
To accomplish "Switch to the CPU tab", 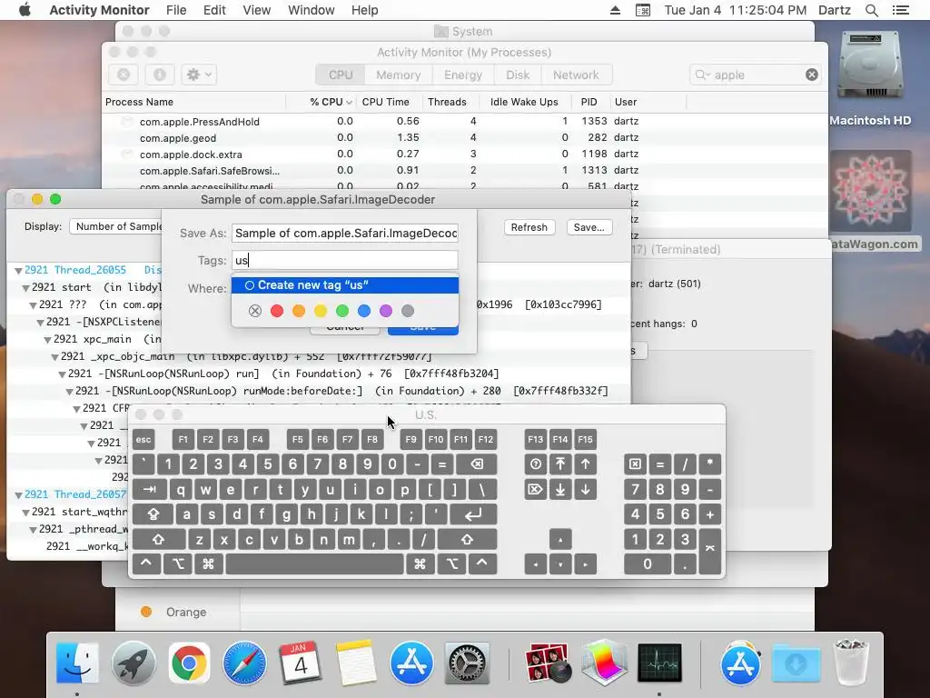I will [341, 75].
